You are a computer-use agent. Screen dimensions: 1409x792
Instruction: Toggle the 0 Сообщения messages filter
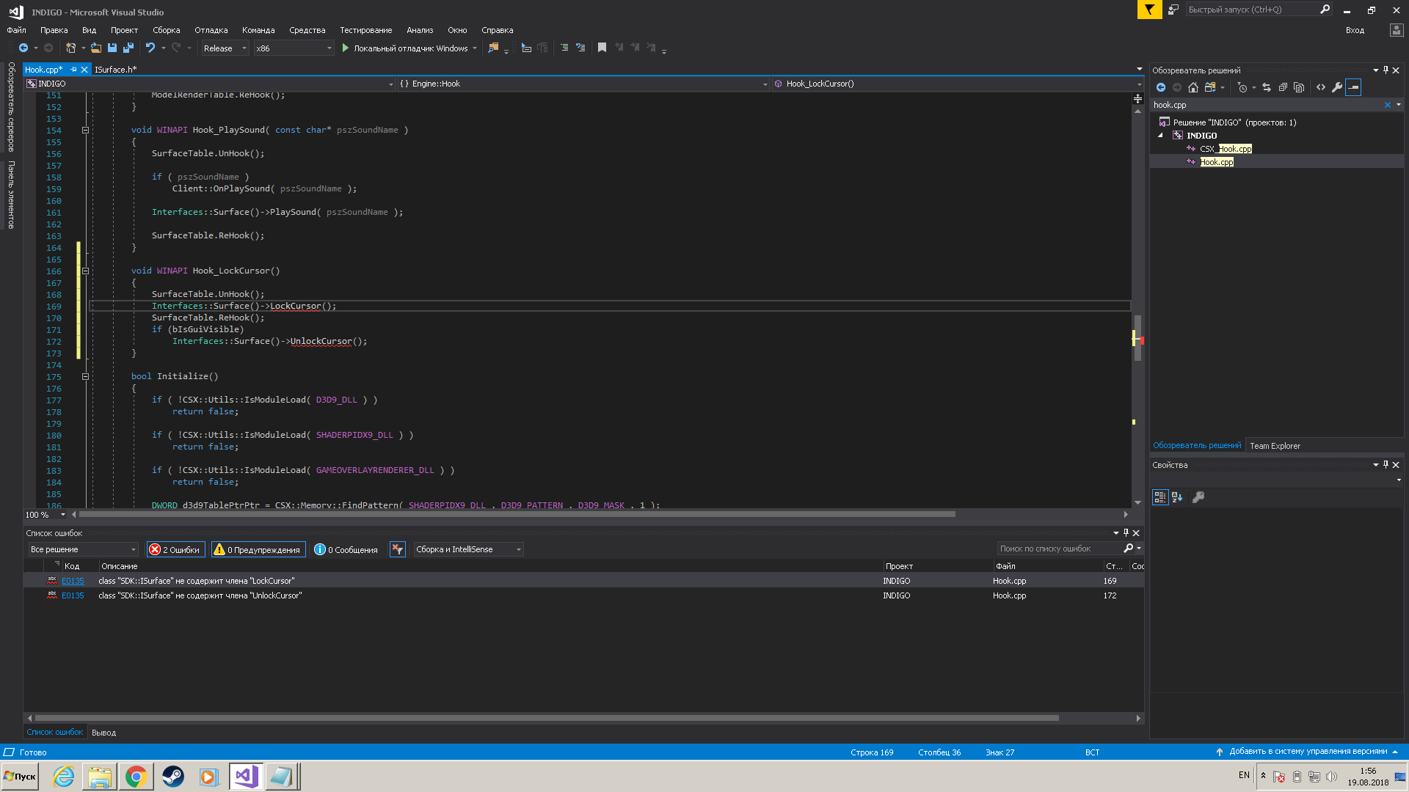point(346,549)
